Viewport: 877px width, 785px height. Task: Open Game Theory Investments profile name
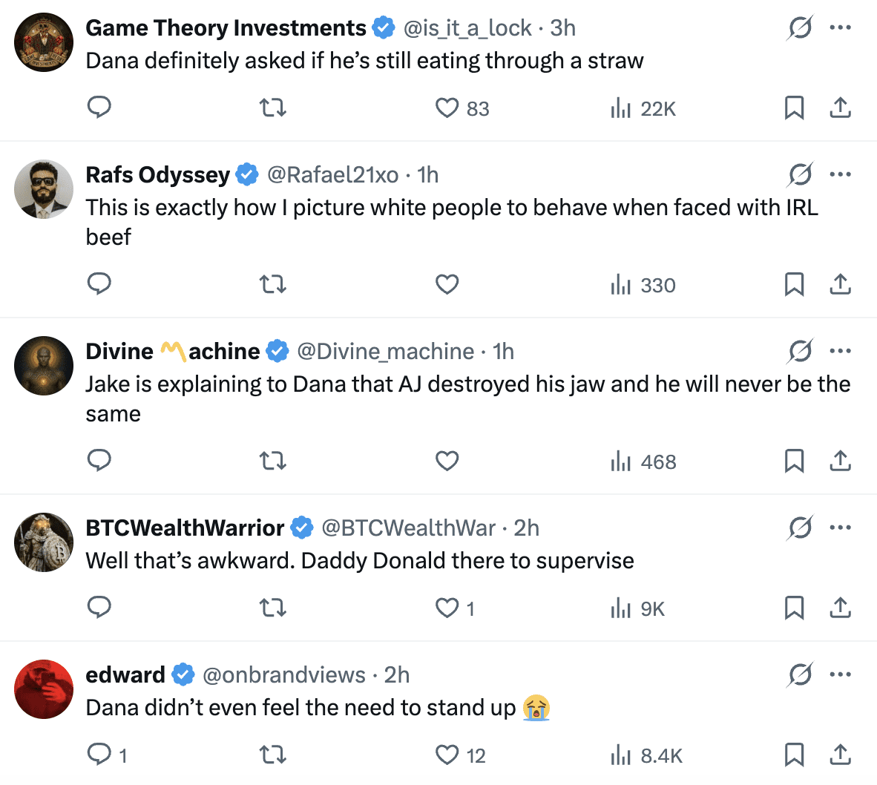pyautogui.click(x=226, y=28)
